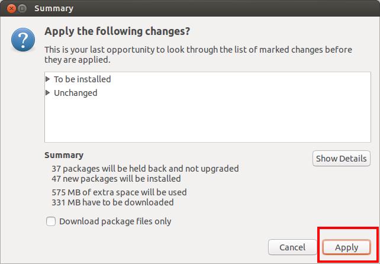The image size is (380, 264).
Task: Enable "Download package files only" checkbox
Action: [51, 221]
